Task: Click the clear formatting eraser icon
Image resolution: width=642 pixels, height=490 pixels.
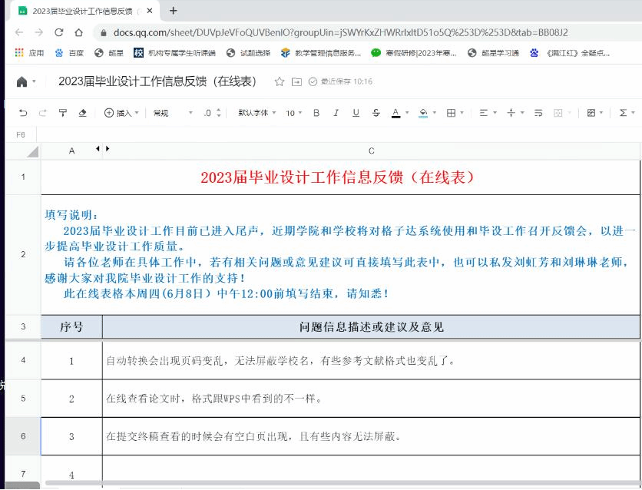Action: tap(83, 113)
